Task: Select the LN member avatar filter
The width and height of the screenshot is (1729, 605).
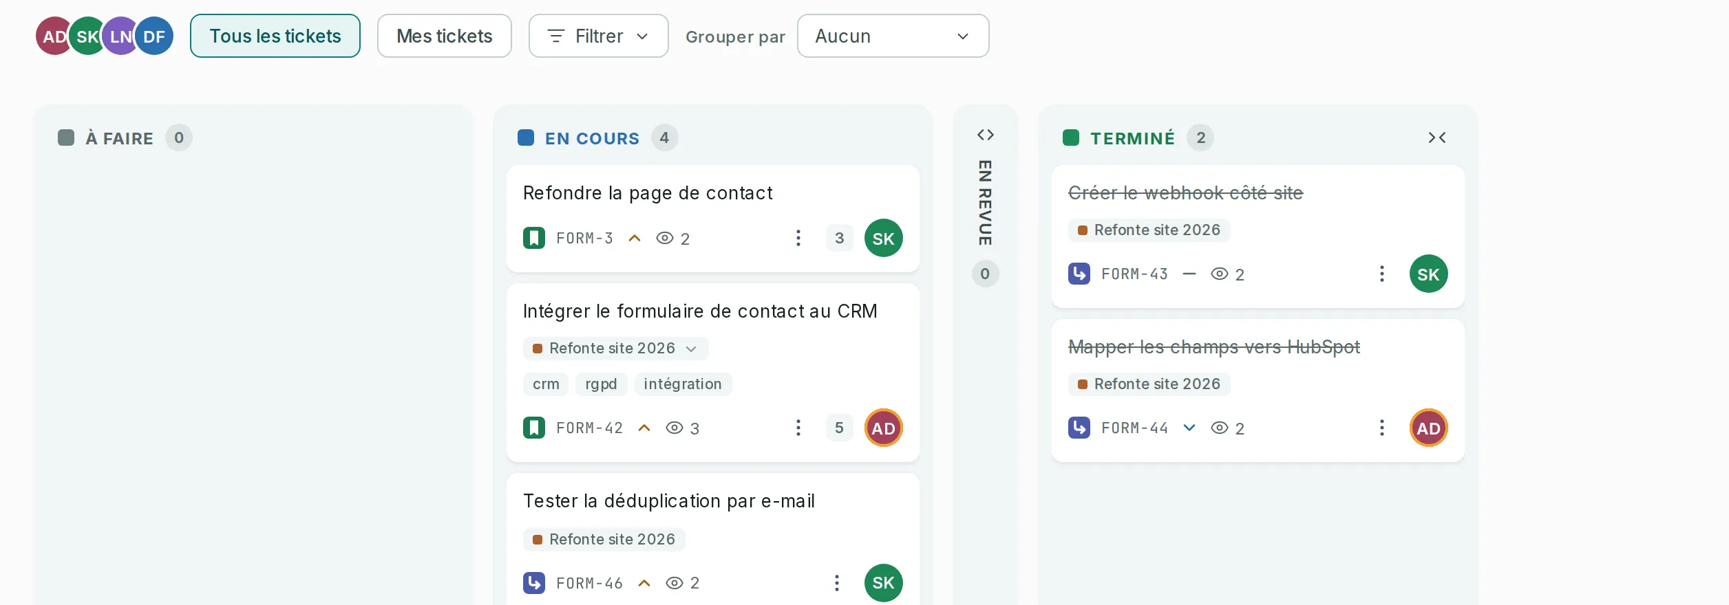Action: pyautogui.click(x=121, y=36)
